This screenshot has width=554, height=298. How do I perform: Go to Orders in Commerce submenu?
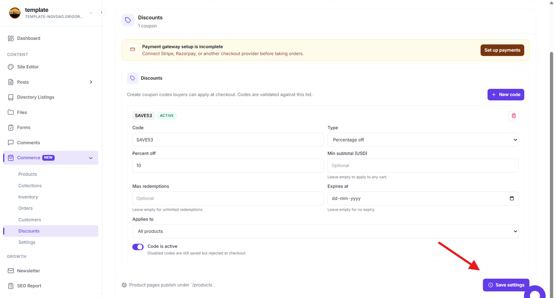25,208
